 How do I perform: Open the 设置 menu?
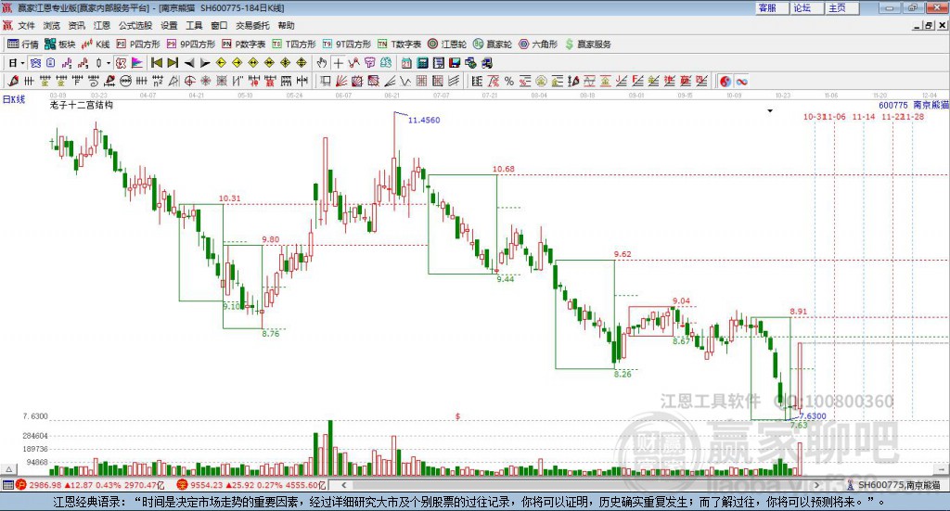pyautogui.click(x=169, y=25)
